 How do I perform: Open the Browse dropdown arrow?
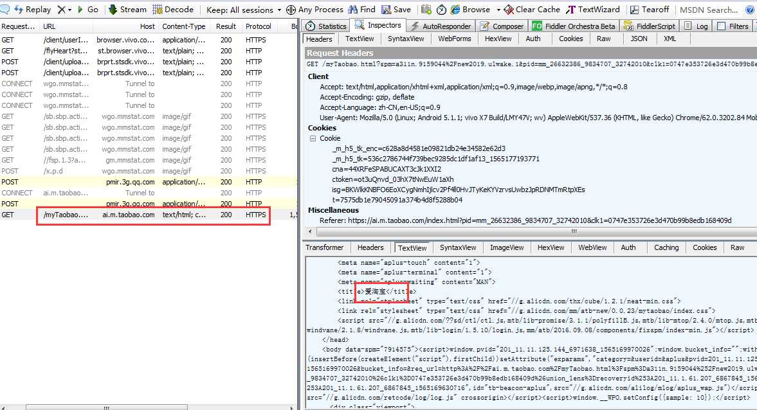pyautogui.click(x=498, y=10)
